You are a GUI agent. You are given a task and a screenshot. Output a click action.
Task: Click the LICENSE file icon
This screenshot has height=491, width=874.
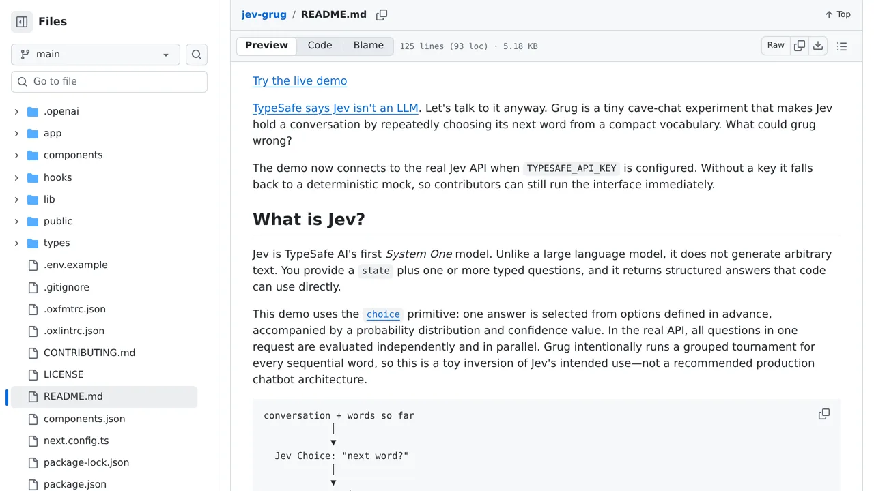coord(33,374)
